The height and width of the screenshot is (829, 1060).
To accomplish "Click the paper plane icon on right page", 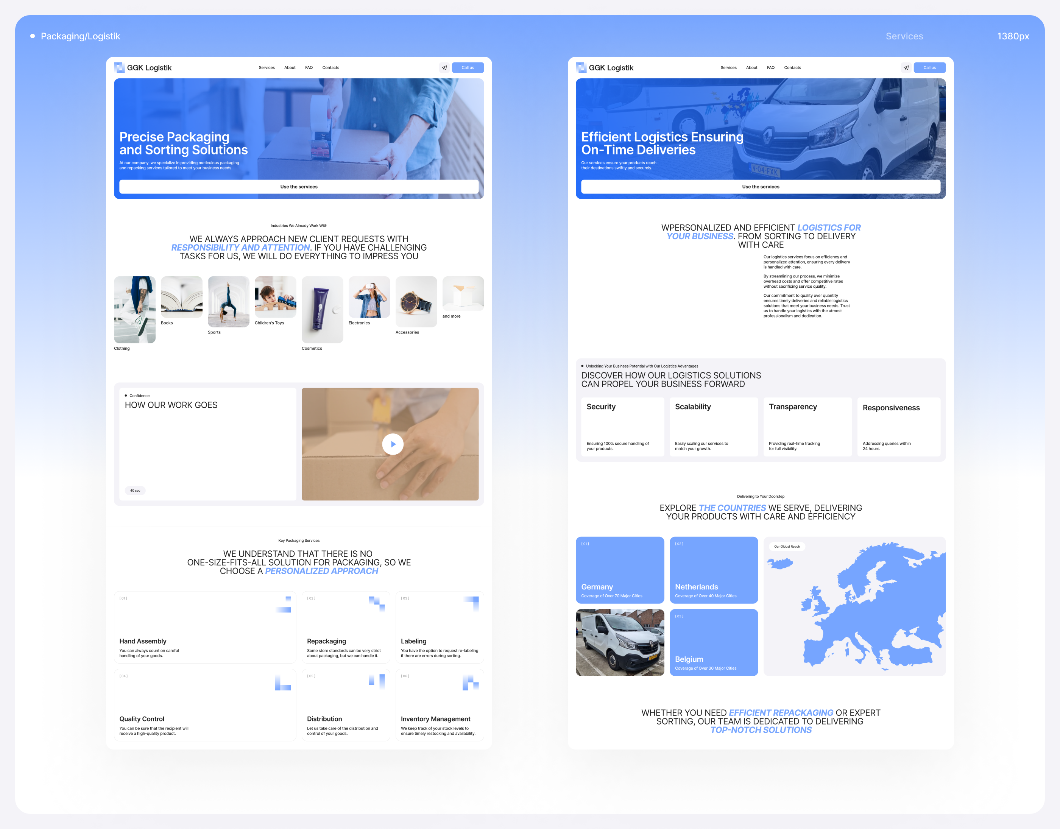I will 906,67.
